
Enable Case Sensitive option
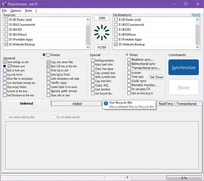point(93,89)
